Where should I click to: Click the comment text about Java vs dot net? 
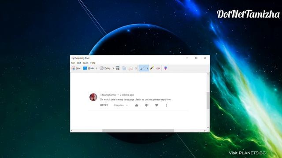(135, 100)
